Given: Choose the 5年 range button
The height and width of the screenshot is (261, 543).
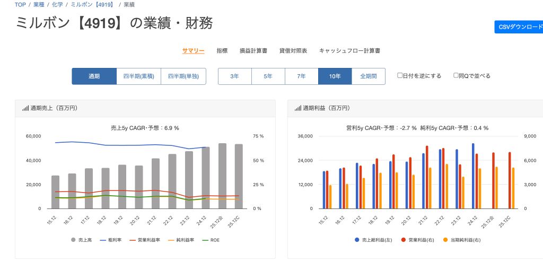Looking at the screenshot, I should [x=268, y=76].
